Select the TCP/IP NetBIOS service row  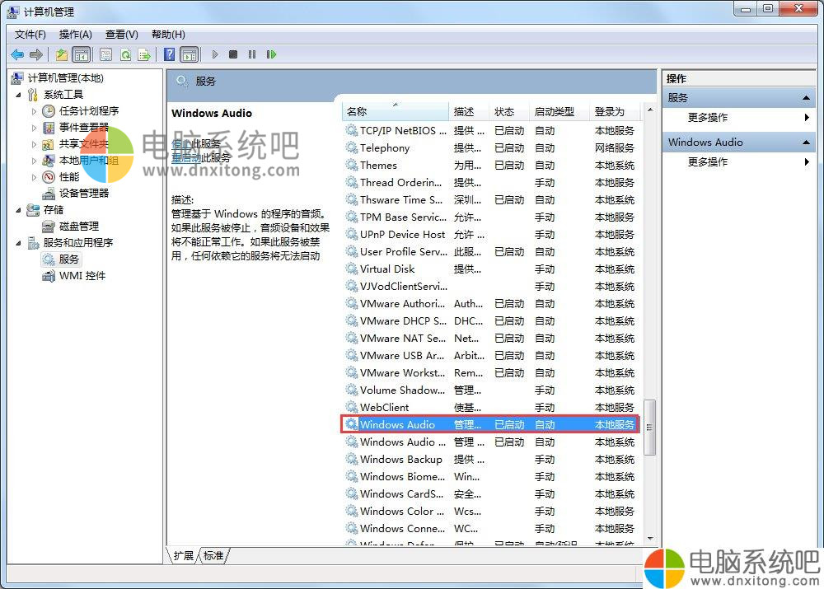point(491,131)
